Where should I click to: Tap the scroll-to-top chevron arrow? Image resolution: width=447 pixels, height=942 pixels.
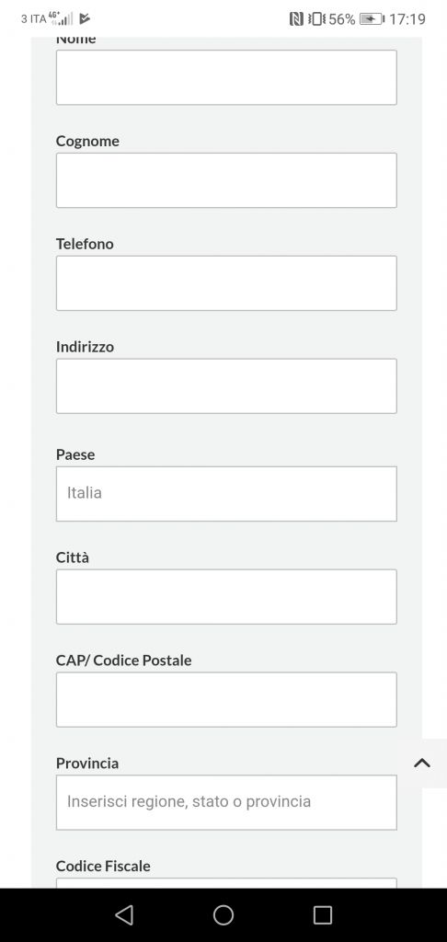[422, 763]
